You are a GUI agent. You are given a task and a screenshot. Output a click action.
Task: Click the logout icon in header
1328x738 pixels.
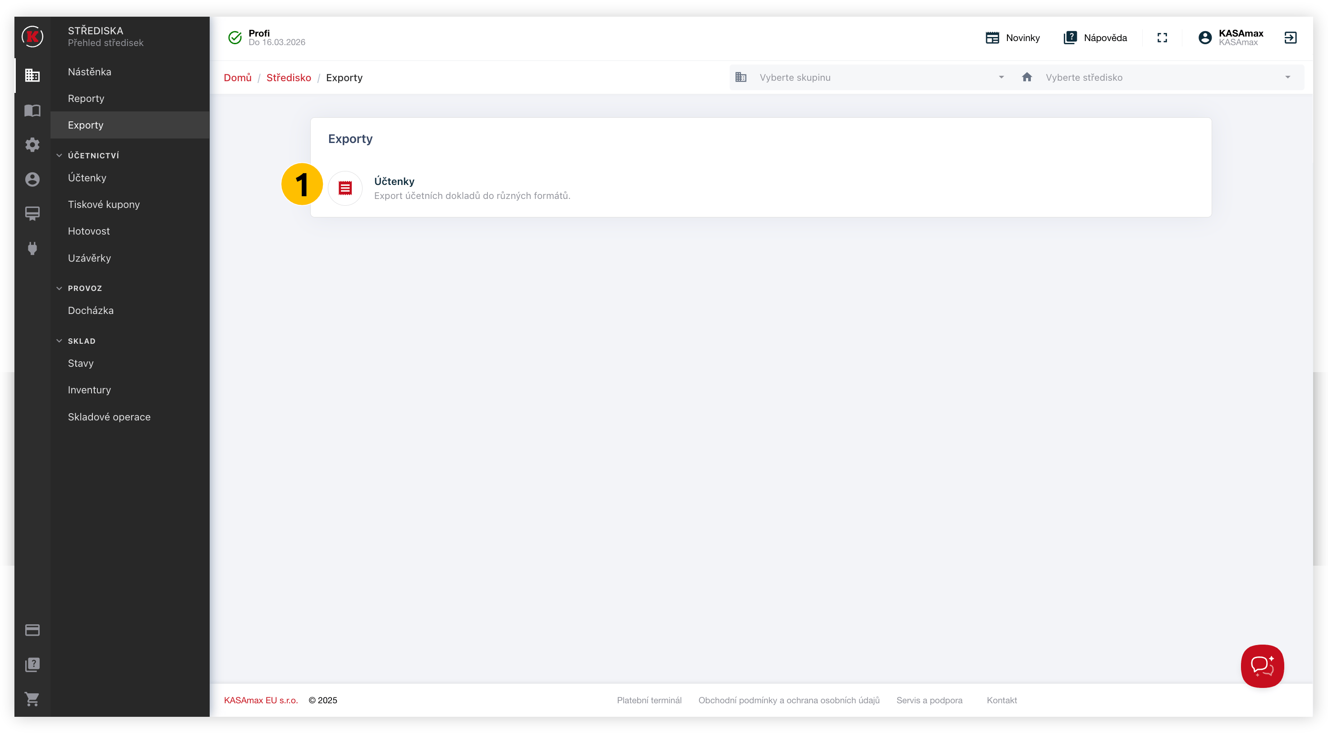point(1290,37)
